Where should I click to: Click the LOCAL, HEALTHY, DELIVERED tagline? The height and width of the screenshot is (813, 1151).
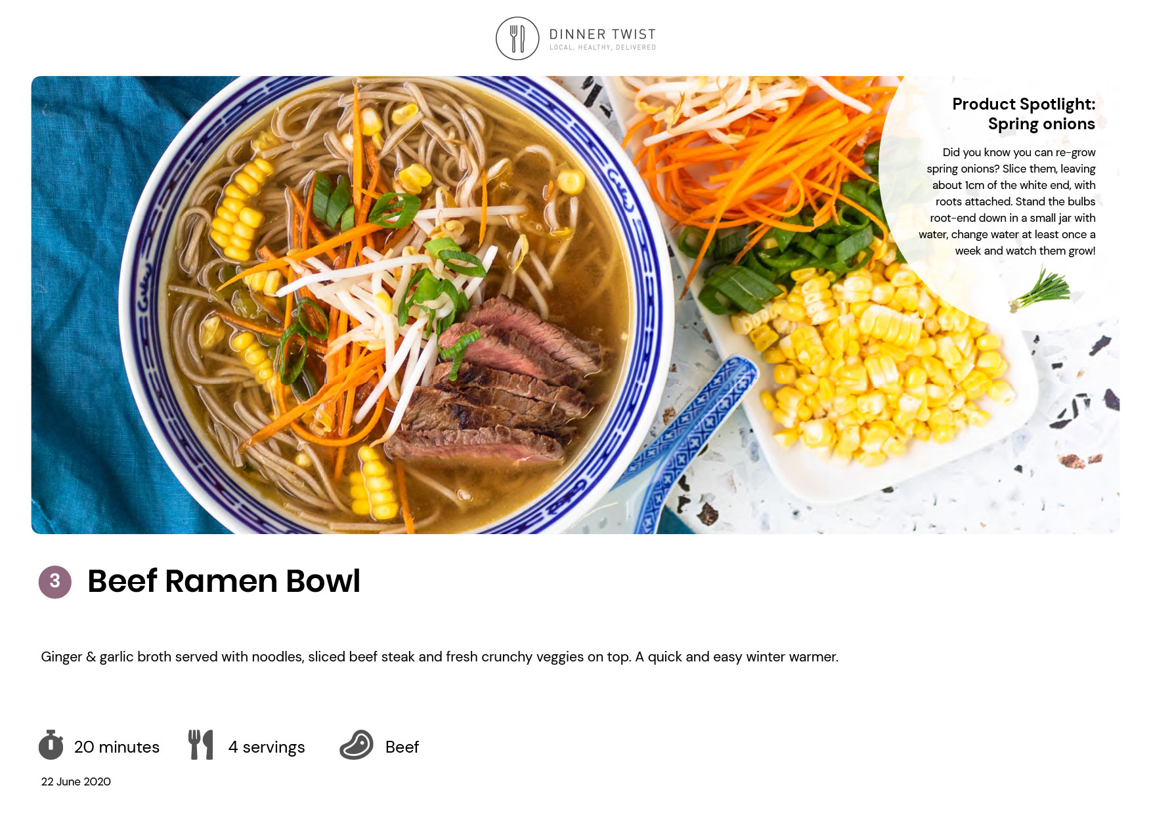(603, 47)
